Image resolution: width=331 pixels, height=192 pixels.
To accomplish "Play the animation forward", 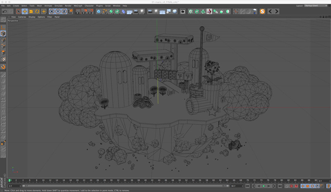I will [264, 186].
